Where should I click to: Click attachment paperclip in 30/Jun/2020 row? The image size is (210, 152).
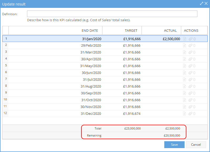tap(191, 73)
